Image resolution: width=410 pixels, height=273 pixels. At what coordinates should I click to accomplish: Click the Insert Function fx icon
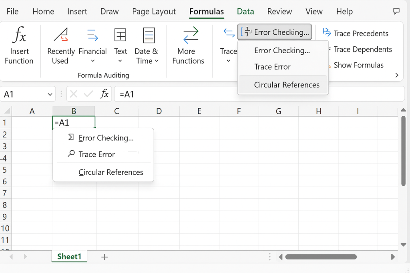19,35
